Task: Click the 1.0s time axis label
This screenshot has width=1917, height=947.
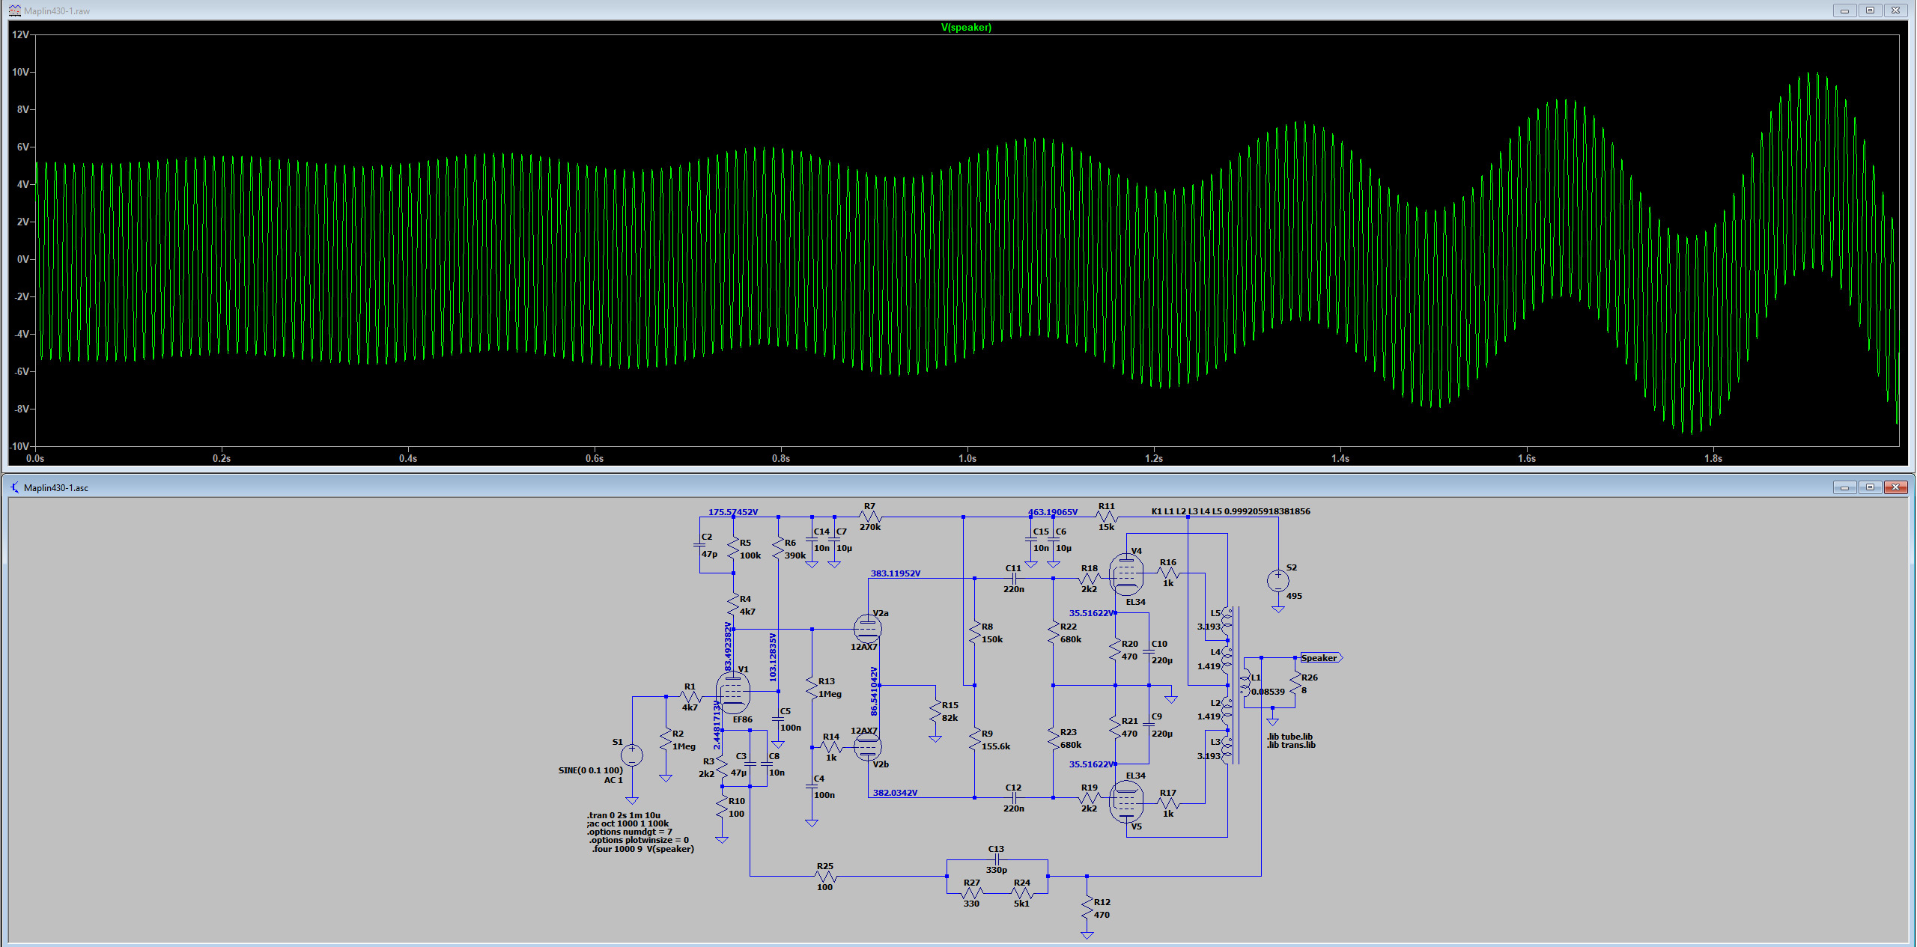Action: [967, 458]
